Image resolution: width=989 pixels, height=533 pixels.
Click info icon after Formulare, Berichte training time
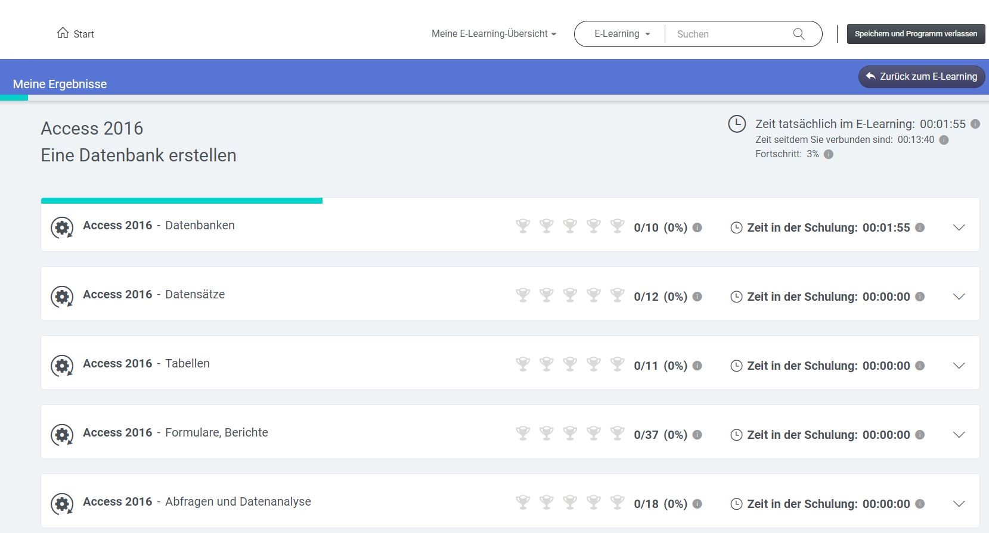point(920,435)
